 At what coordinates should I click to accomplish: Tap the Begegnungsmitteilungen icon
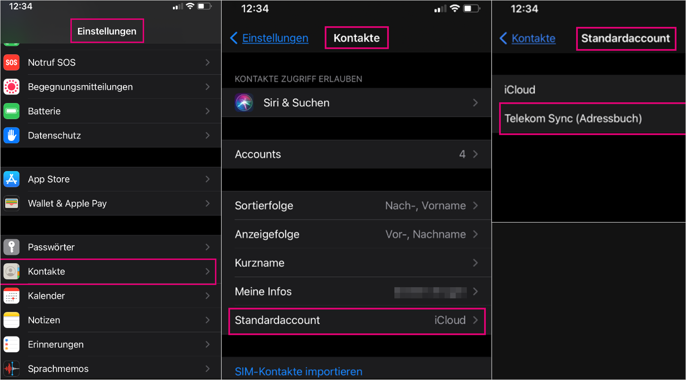(11, 87)
